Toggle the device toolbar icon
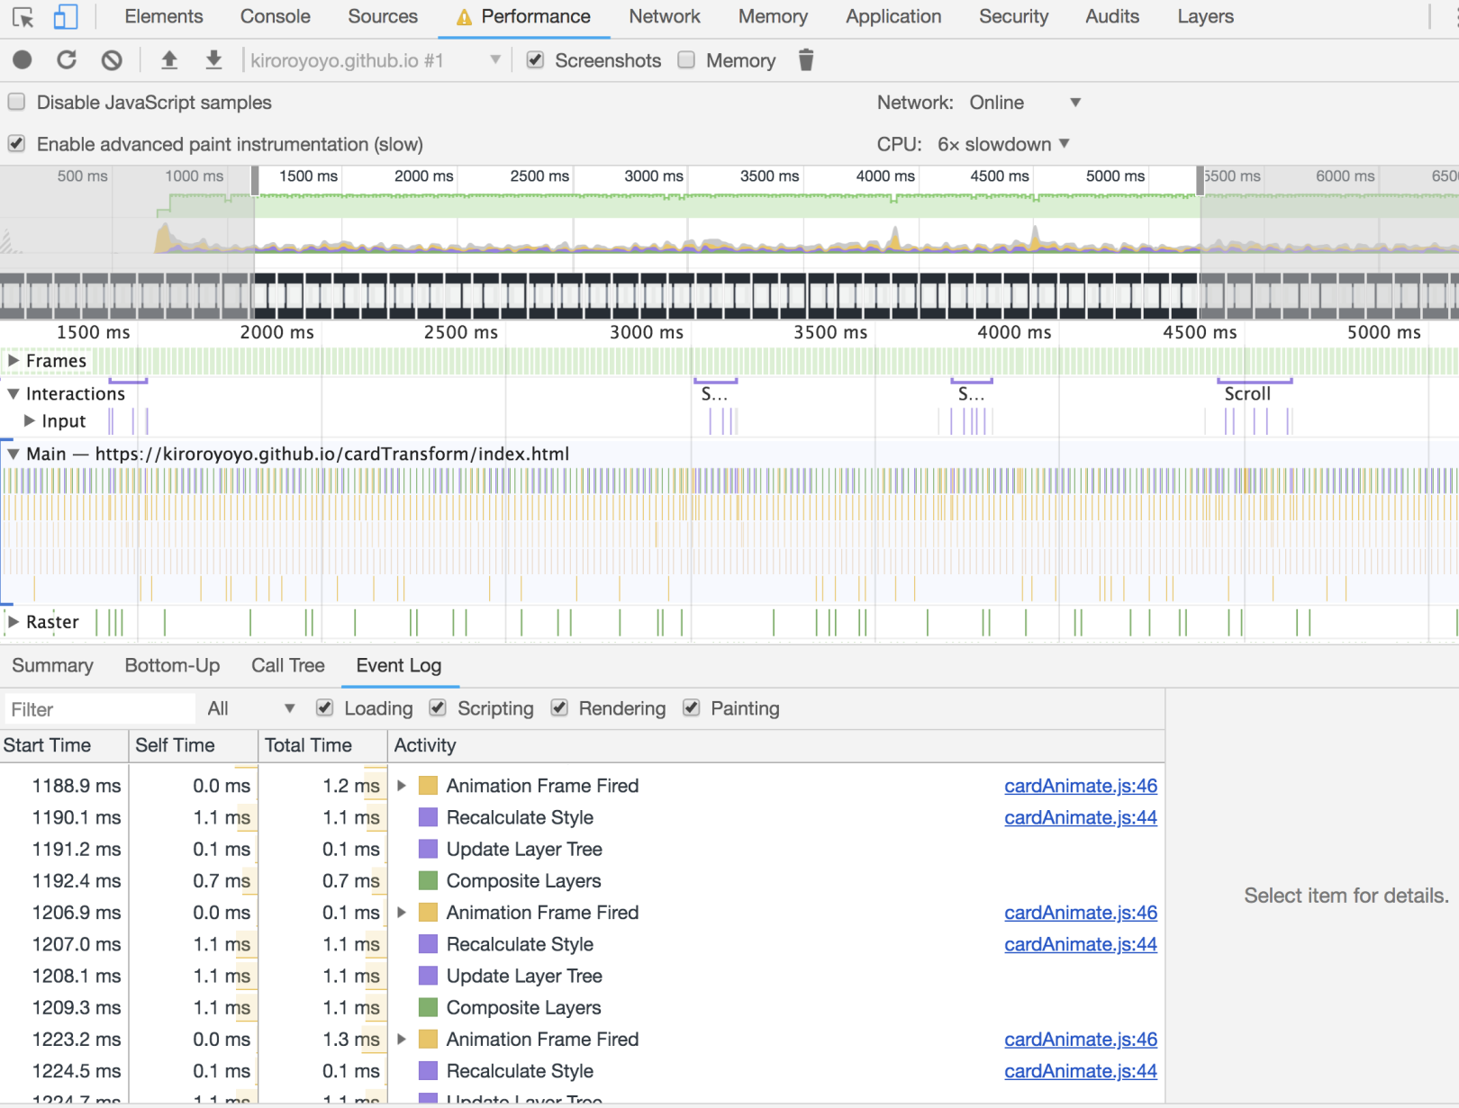1459x1108 pixels. click(66, 17)
